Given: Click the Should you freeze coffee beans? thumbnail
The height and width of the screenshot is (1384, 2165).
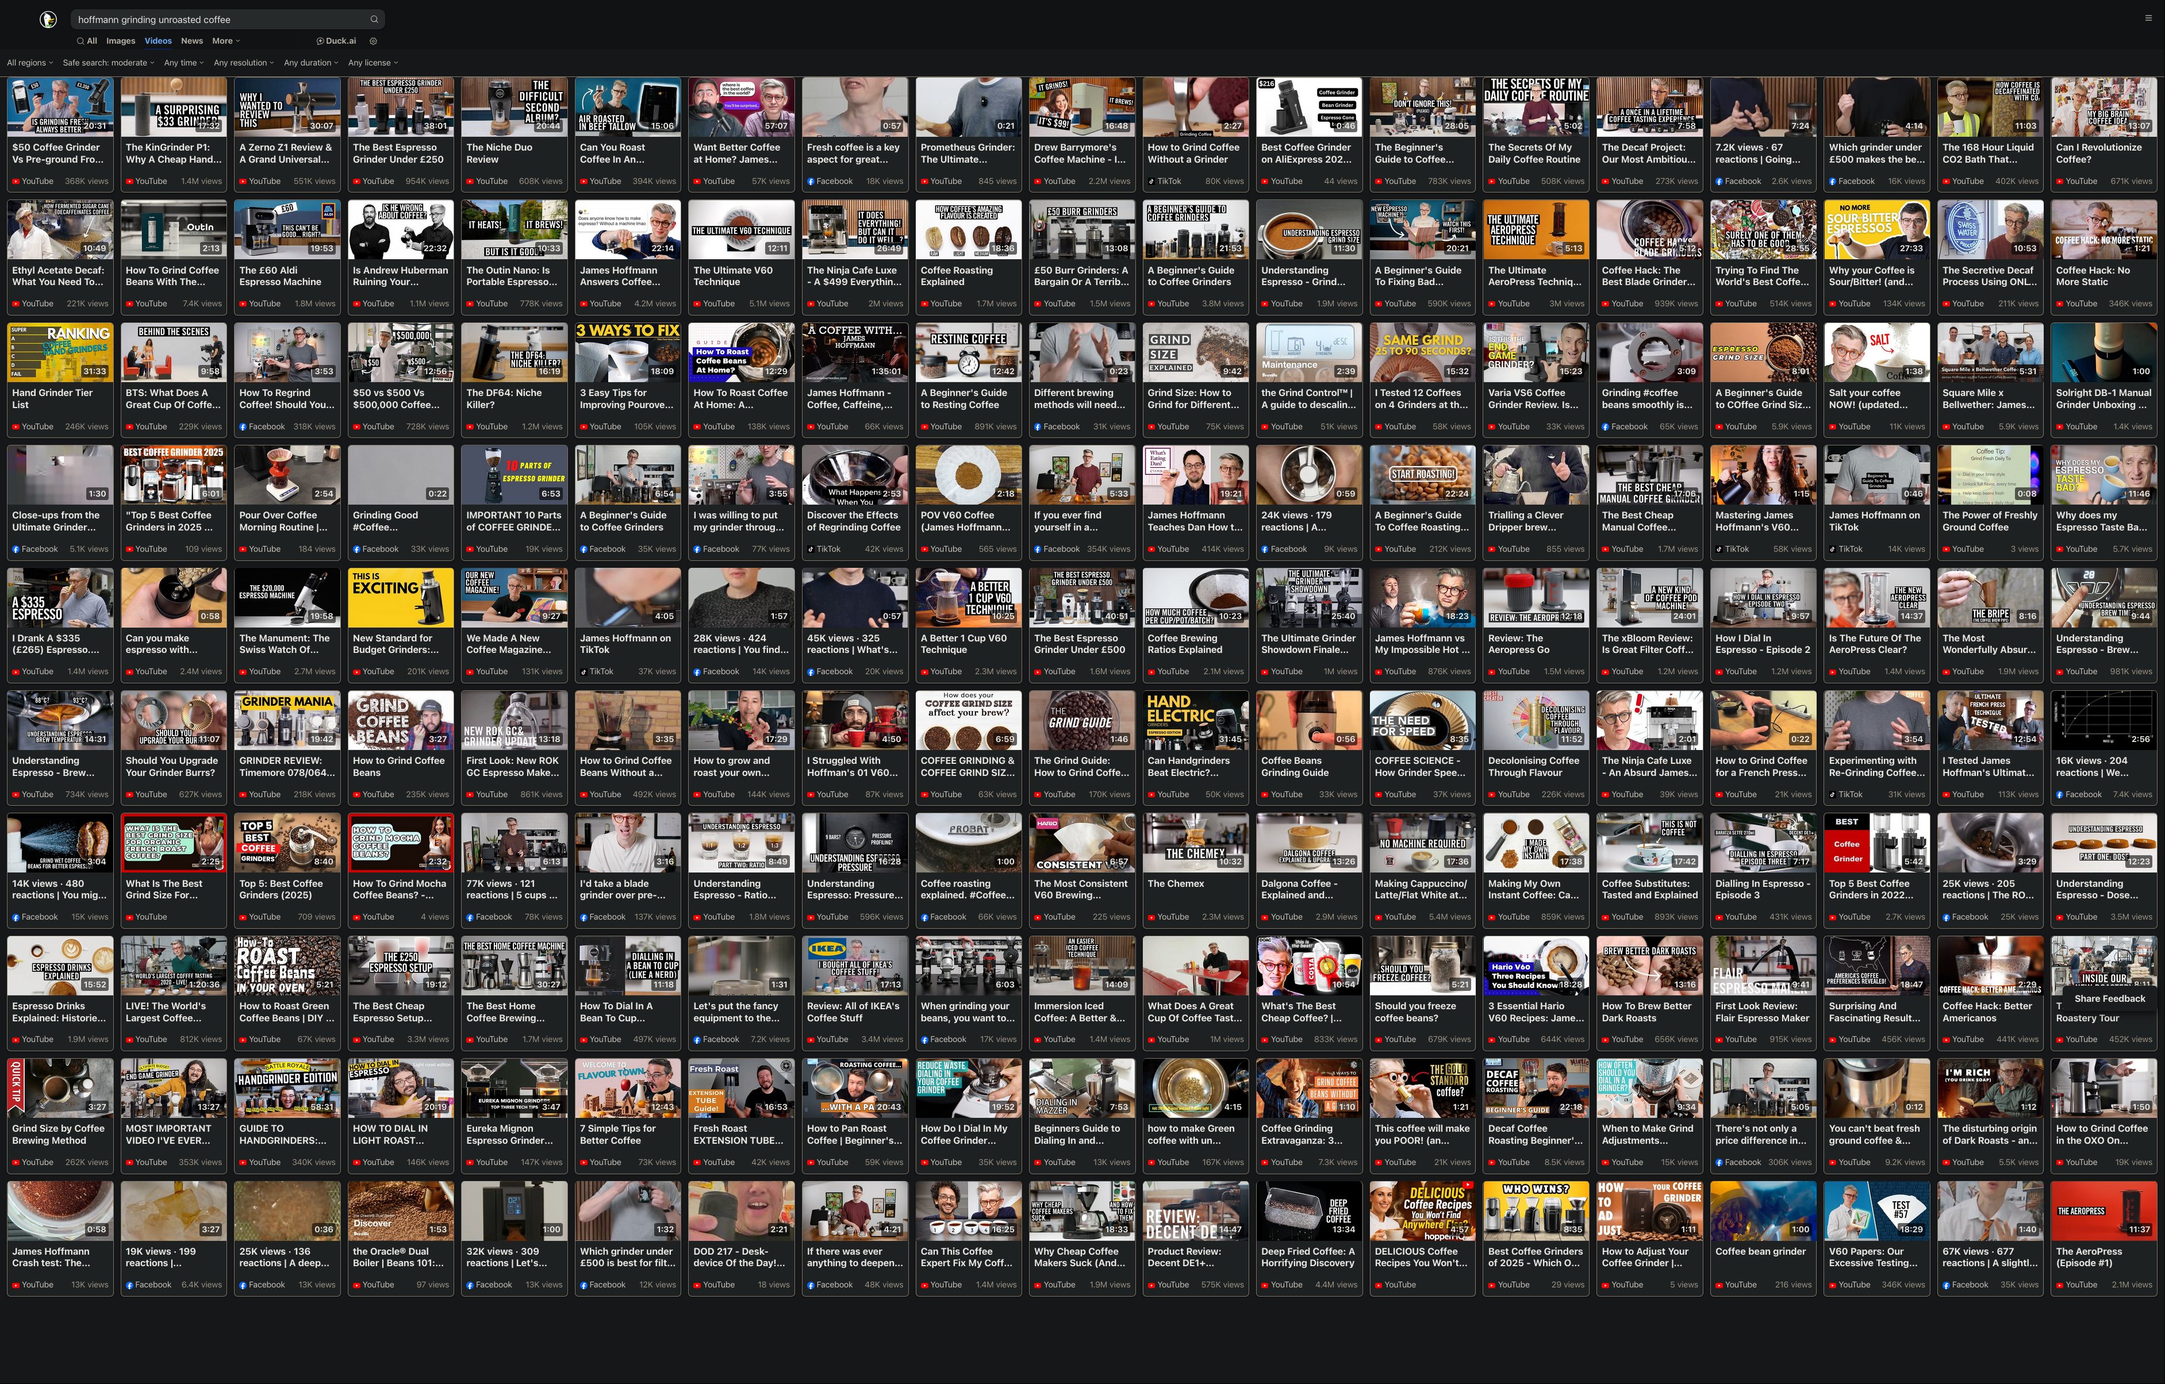Looking at the screenshot, I should click(1422, 965).
